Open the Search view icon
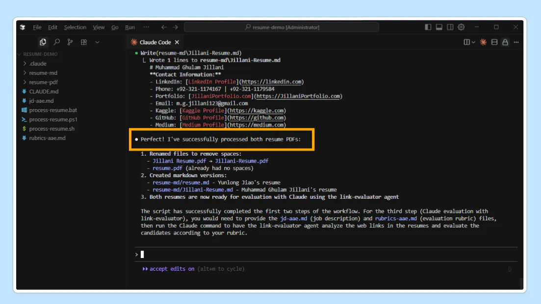The width and height of the screenshot is (541, 304). (56, 42)
